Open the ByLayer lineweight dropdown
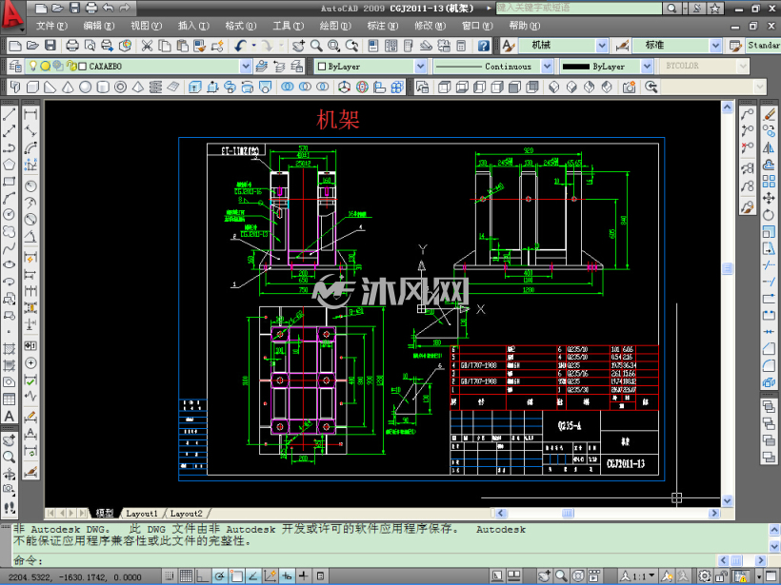 pyautogui.click(x=647, y=67)
